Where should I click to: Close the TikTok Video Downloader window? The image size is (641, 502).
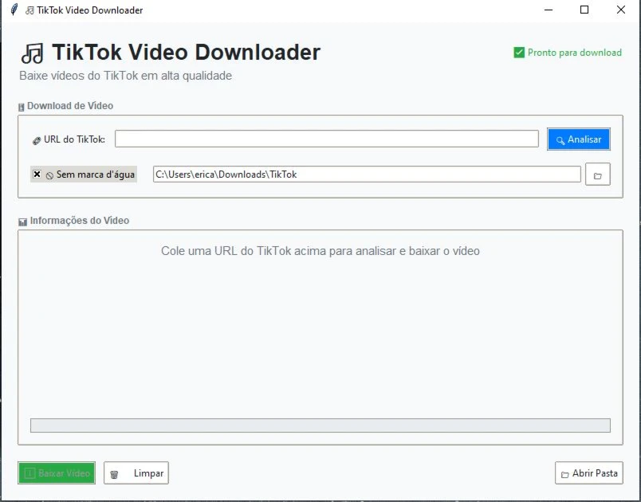(x=620, y=10)
